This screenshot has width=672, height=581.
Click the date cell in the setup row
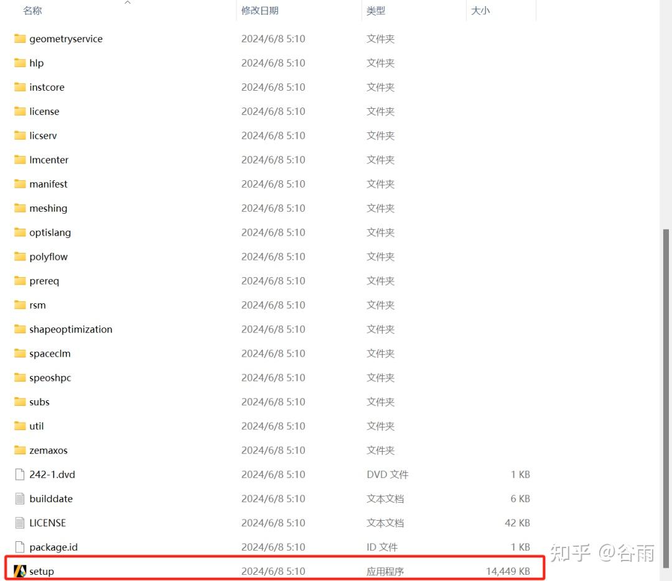click(273, 571)
